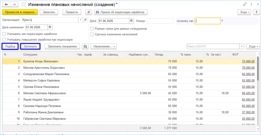Click Оклад cell 45 000
261x135 pixels.
point(166,93)
